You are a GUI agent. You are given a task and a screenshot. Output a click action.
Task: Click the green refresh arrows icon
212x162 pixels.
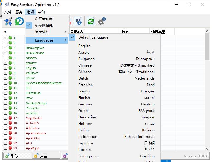click(x=91, y=22)
